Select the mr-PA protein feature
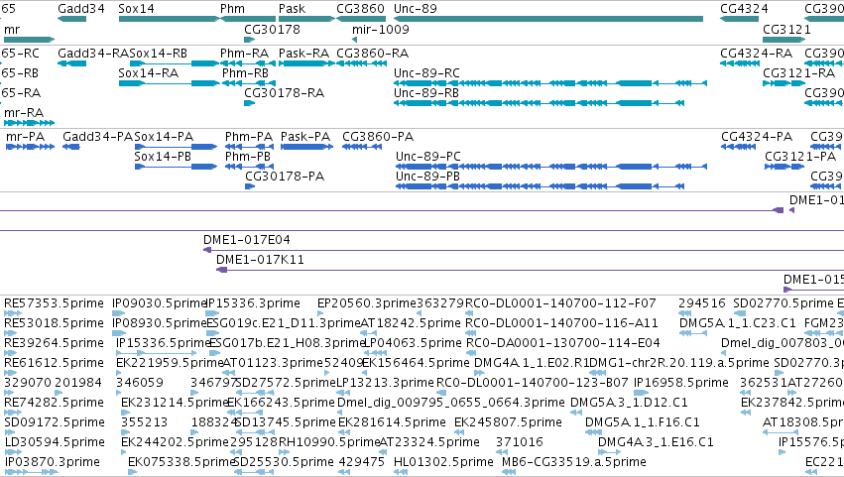 click(x=30, y=147)
